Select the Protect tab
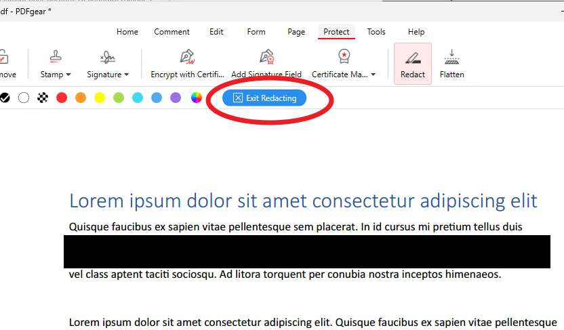This screenshot has height=330, width=564. 336,32
